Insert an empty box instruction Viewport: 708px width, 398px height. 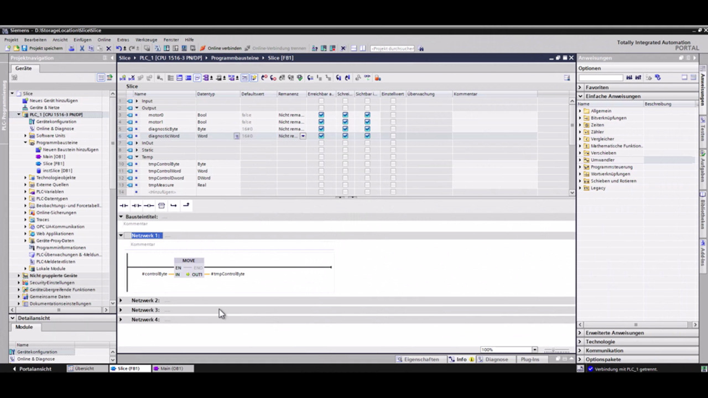coord(162,206)
